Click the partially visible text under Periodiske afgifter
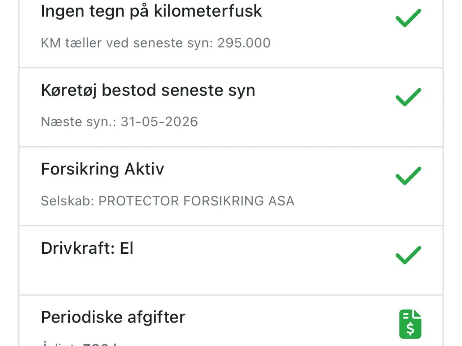462x346 pixels. pos(83,343)
